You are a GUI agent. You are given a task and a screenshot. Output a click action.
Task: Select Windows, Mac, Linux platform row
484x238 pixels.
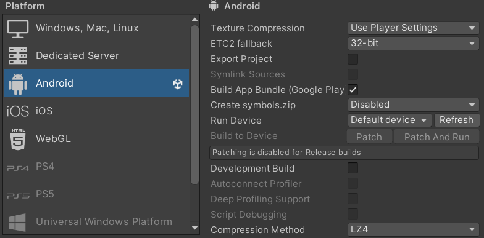(96, 28)
